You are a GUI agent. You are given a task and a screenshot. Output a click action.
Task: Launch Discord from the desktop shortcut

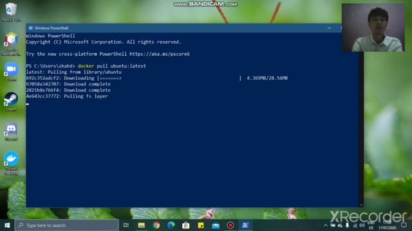click(x=11, y=132)
